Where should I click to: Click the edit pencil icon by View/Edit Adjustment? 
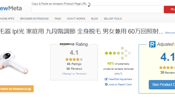tap(106, 79)
